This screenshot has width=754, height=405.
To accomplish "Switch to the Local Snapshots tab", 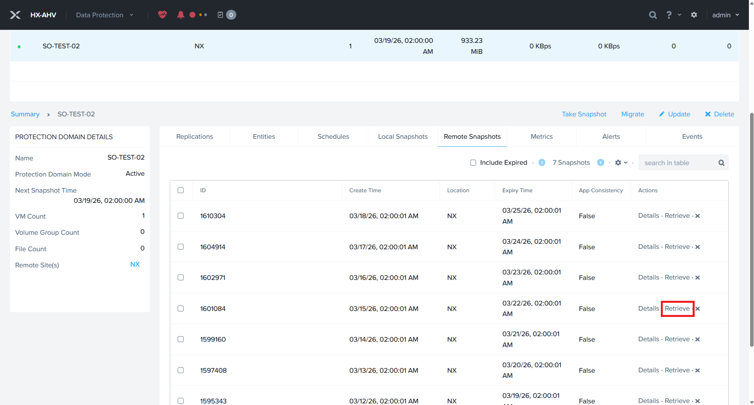I will tap(403, 136).
